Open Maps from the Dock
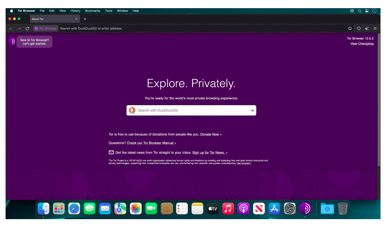 [120, 209]
